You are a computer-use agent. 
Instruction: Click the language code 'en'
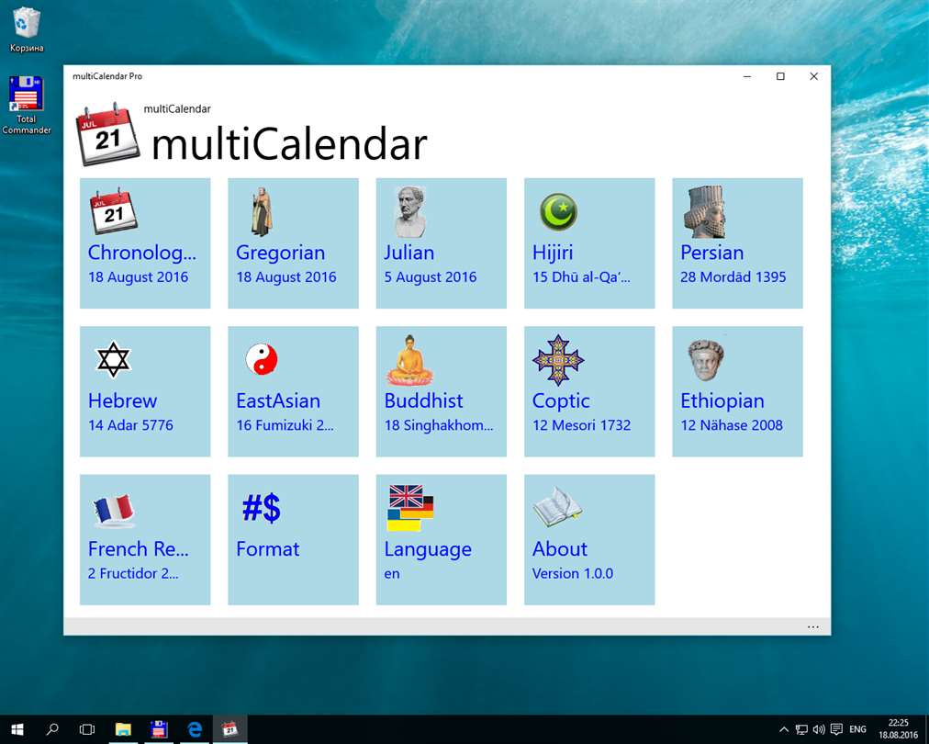(x=392, y=574)
